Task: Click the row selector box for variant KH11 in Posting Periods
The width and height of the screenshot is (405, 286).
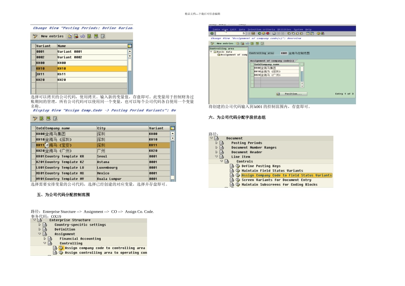Action: click(x=33, y=74)
